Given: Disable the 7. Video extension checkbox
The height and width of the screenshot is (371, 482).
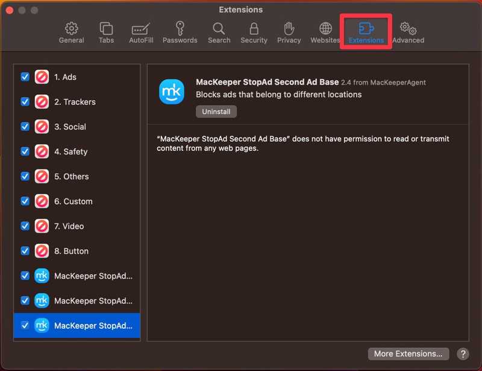Looking at the screenshot, I should click(25, 226).
